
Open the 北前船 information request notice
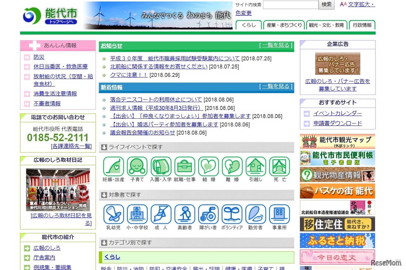click(159, 67)
